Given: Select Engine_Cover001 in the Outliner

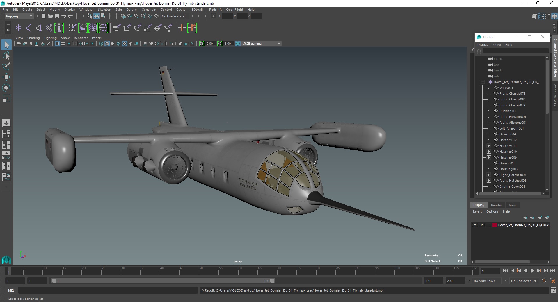Looking at the screenshot, I should pyautogui.click(x=512, y=186).
